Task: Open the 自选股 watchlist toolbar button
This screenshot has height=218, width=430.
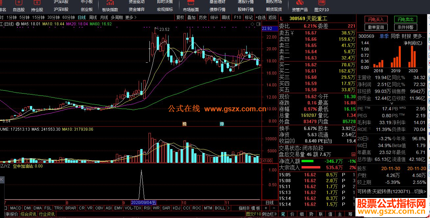Action: (19, 7)
